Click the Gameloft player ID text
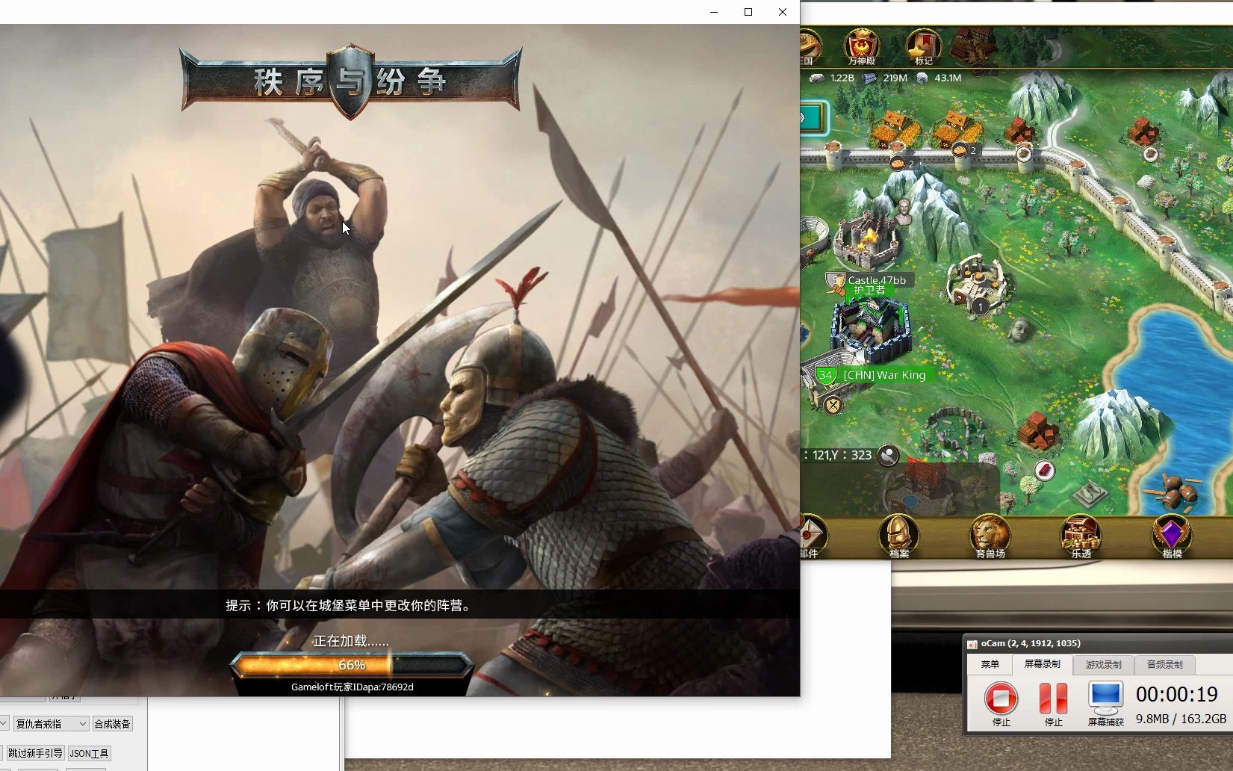 [352, 687]
